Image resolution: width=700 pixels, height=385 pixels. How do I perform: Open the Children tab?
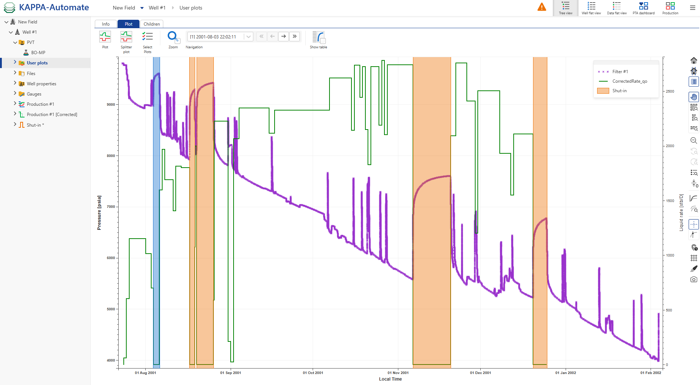point(152,24)
